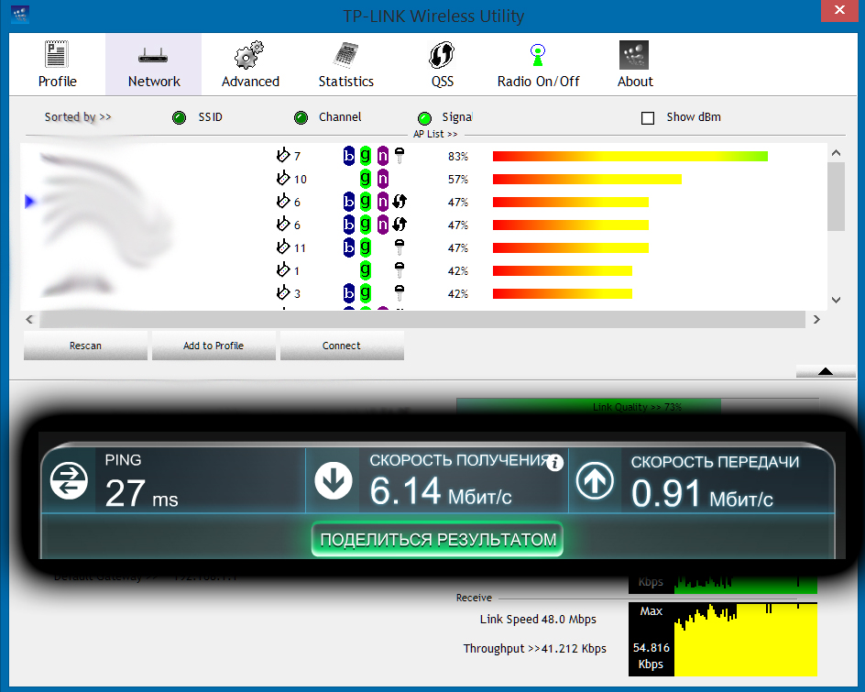865x692 pixels.
Task: Click the security key icon on channel 3 row
Action: tap(400, 293)
